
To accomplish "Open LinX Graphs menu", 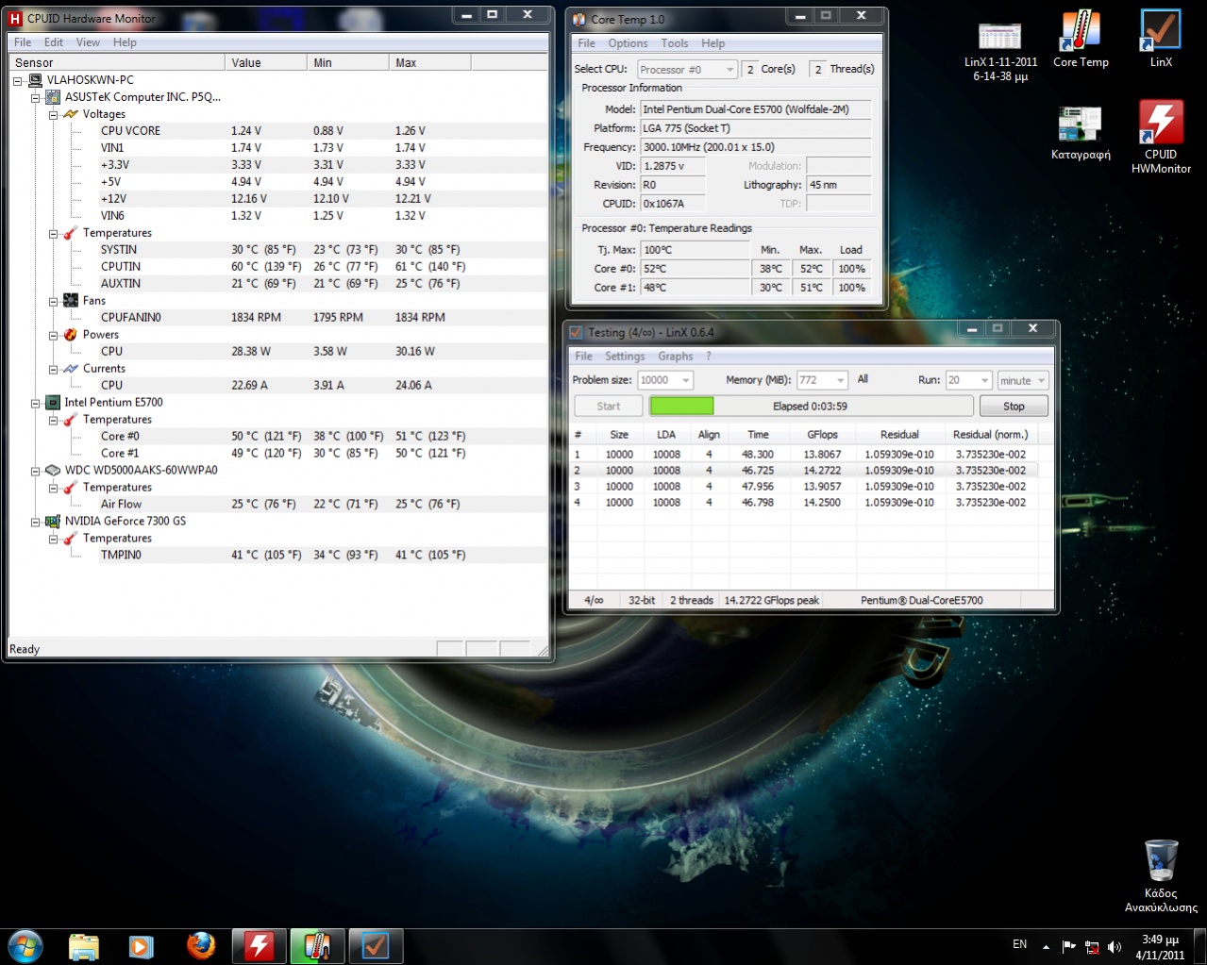I will (x=676, y=357).
